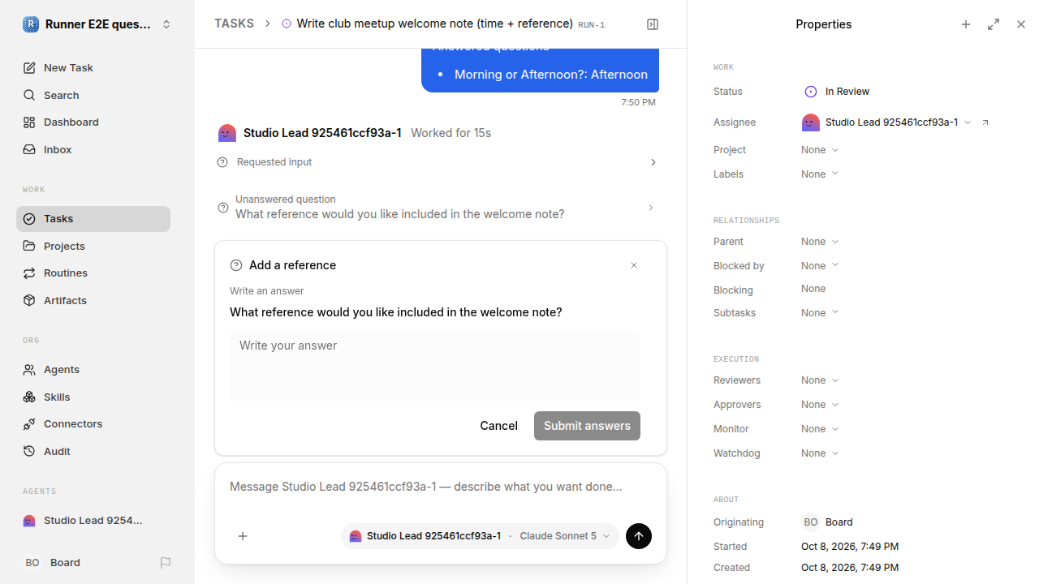Open the Watchdog dropdown
1039x584 pixels.
[820, 453]
